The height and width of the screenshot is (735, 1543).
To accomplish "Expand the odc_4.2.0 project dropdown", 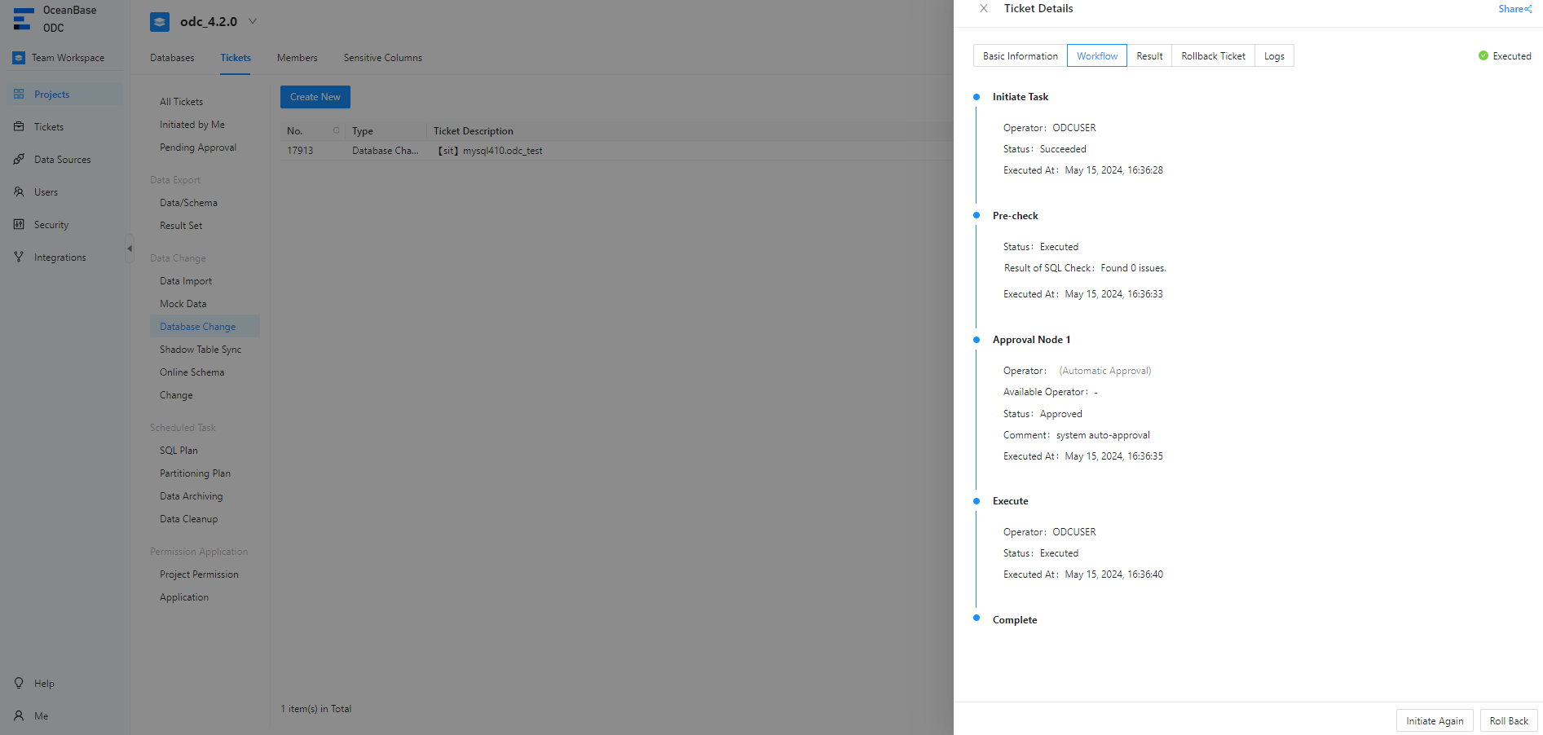I will (x=253, y=22).
